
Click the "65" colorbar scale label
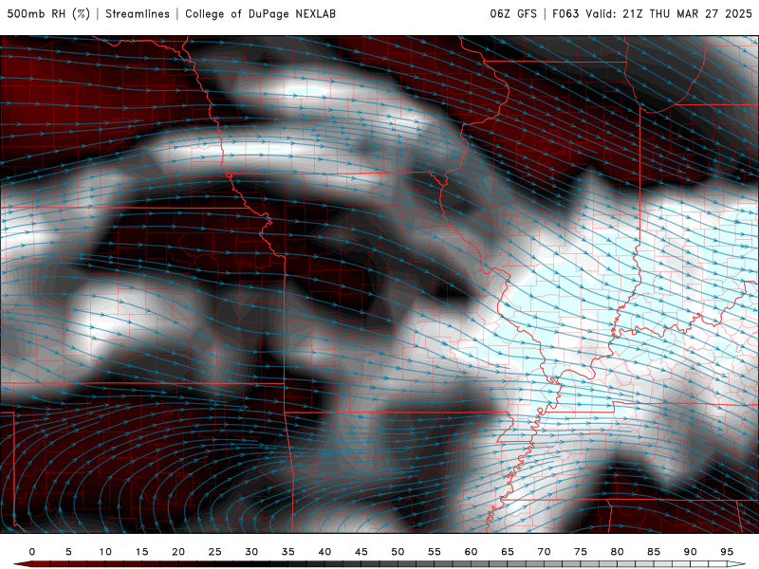(x=508, y=552)
